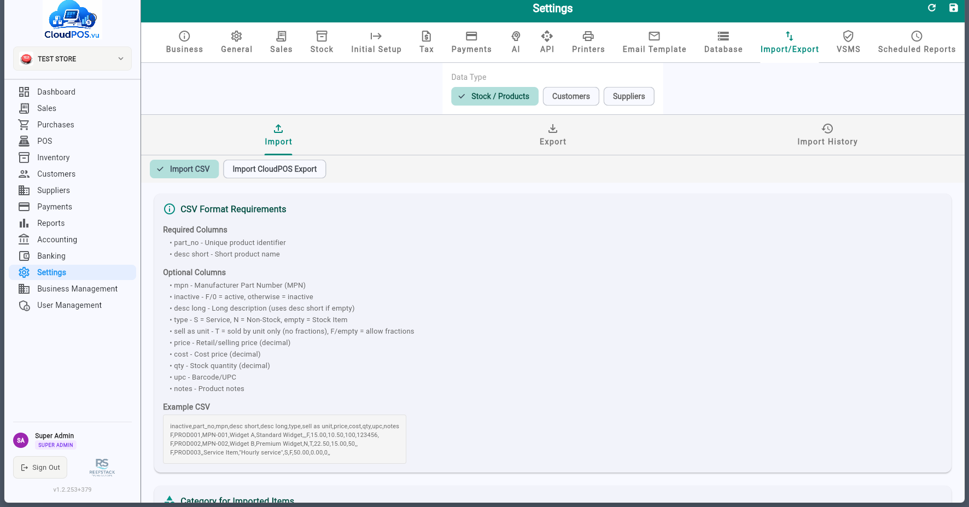Open the POS register icon in sidebar

[24, 141]
